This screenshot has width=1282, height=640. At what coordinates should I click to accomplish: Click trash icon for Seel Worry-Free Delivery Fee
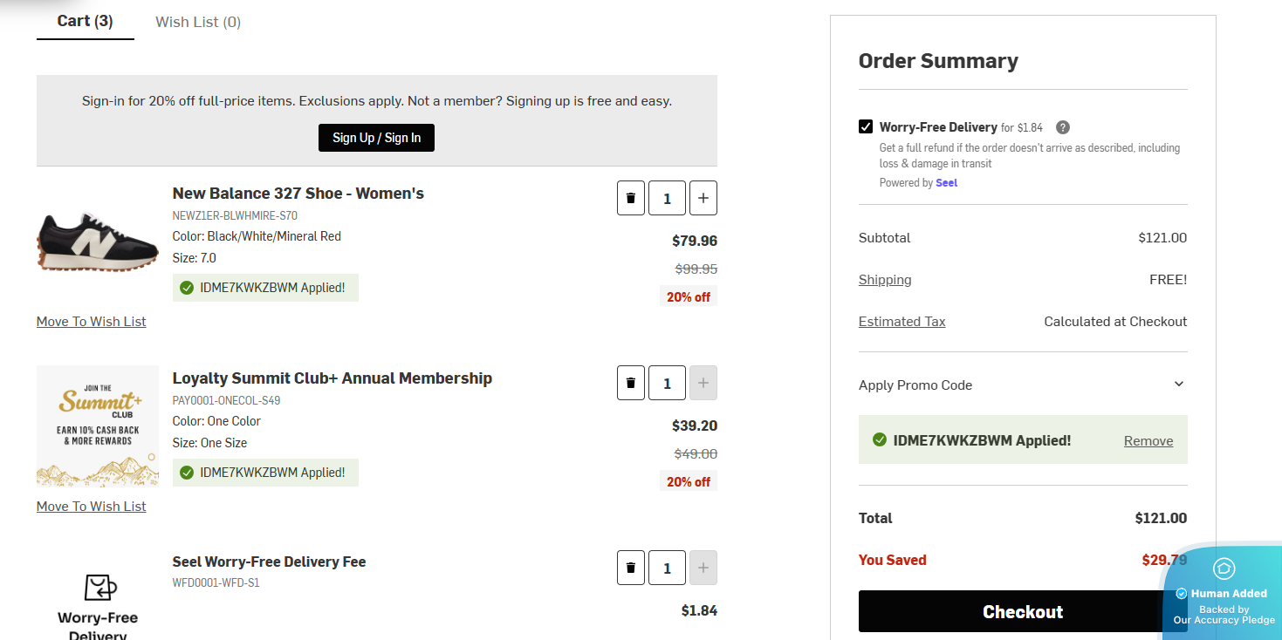630,568
